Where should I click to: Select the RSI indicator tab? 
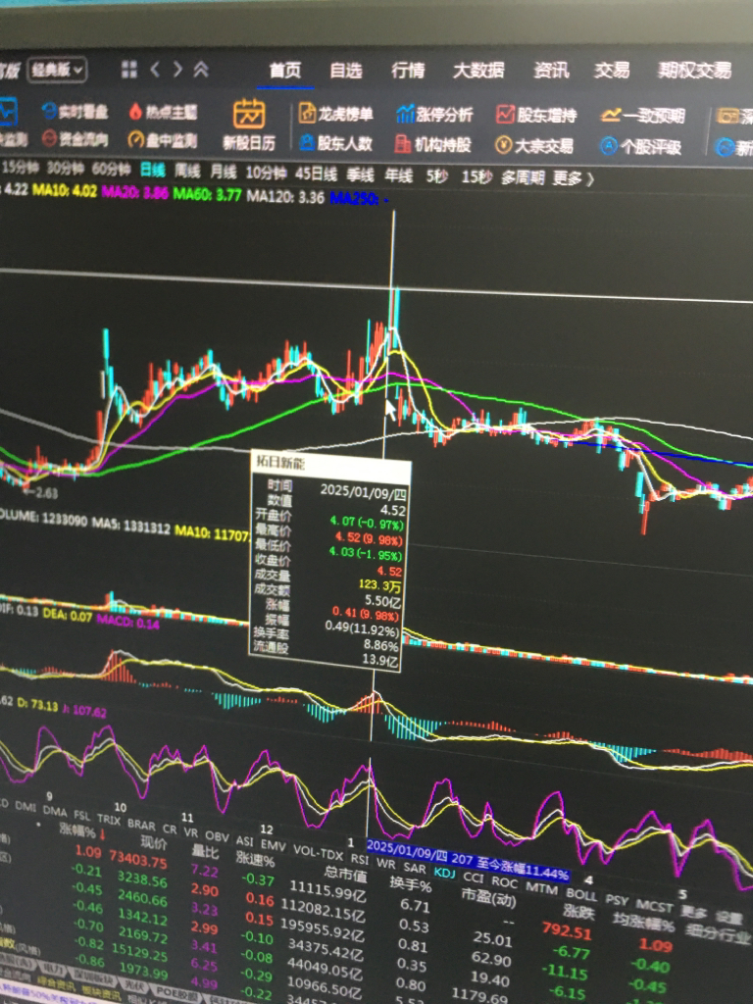click(x=359, y=859)
